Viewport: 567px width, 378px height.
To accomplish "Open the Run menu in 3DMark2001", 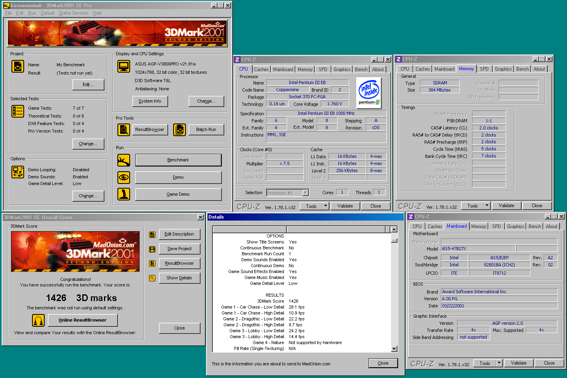I will 32,13.
